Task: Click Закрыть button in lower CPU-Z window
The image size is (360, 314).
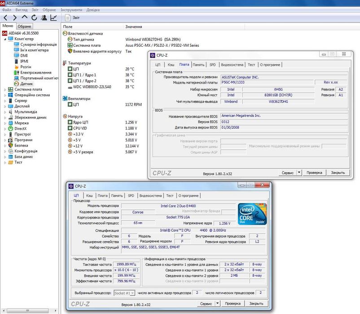Action: [256, 304]
